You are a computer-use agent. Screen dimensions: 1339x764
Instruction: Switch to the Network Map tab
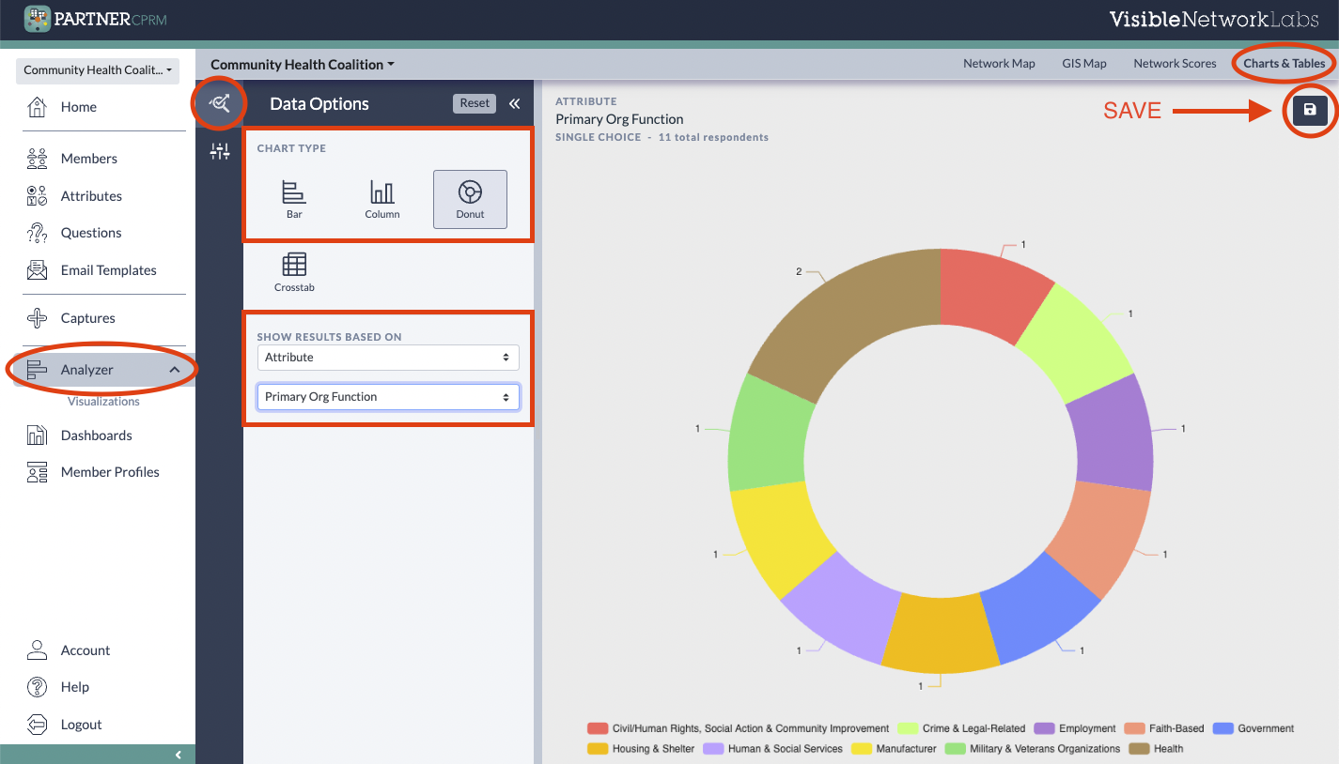click(x=999, y=64)
